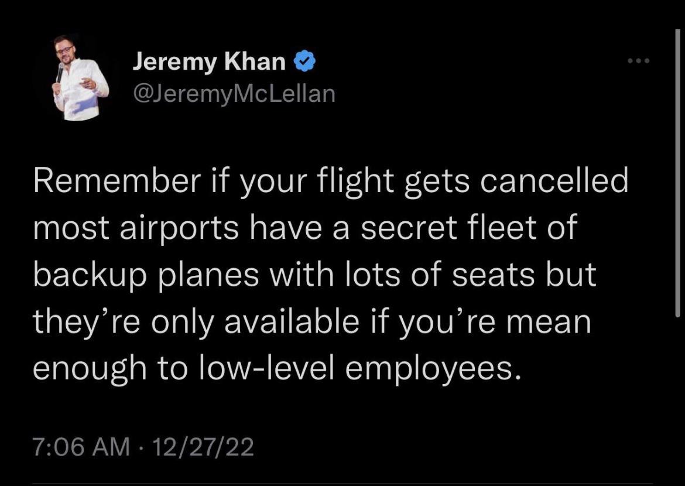Click the word "cancelled" in the tweet
685x486 pixels.
tap(554, 181)
